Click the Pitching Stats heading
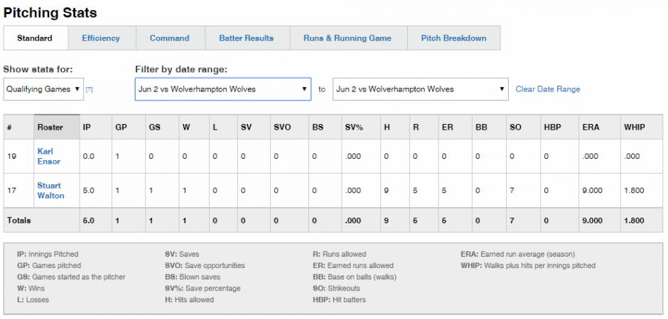The height and width of the screenshot is (319, 668). 50,13
